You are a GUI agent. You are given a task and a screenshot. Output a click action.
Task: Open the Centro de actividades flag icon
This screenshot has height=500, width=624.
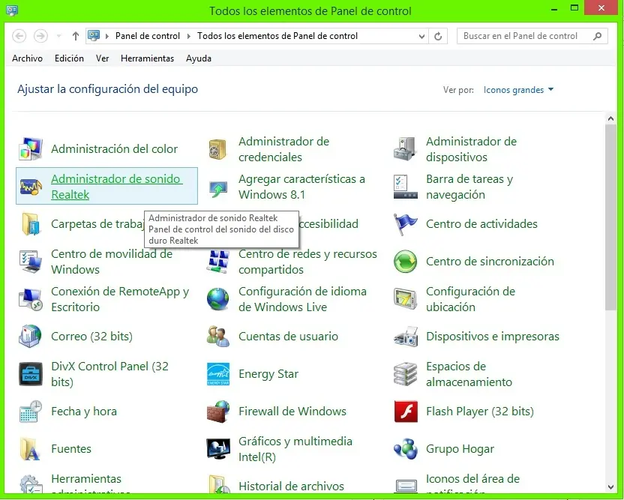point(405,223)
